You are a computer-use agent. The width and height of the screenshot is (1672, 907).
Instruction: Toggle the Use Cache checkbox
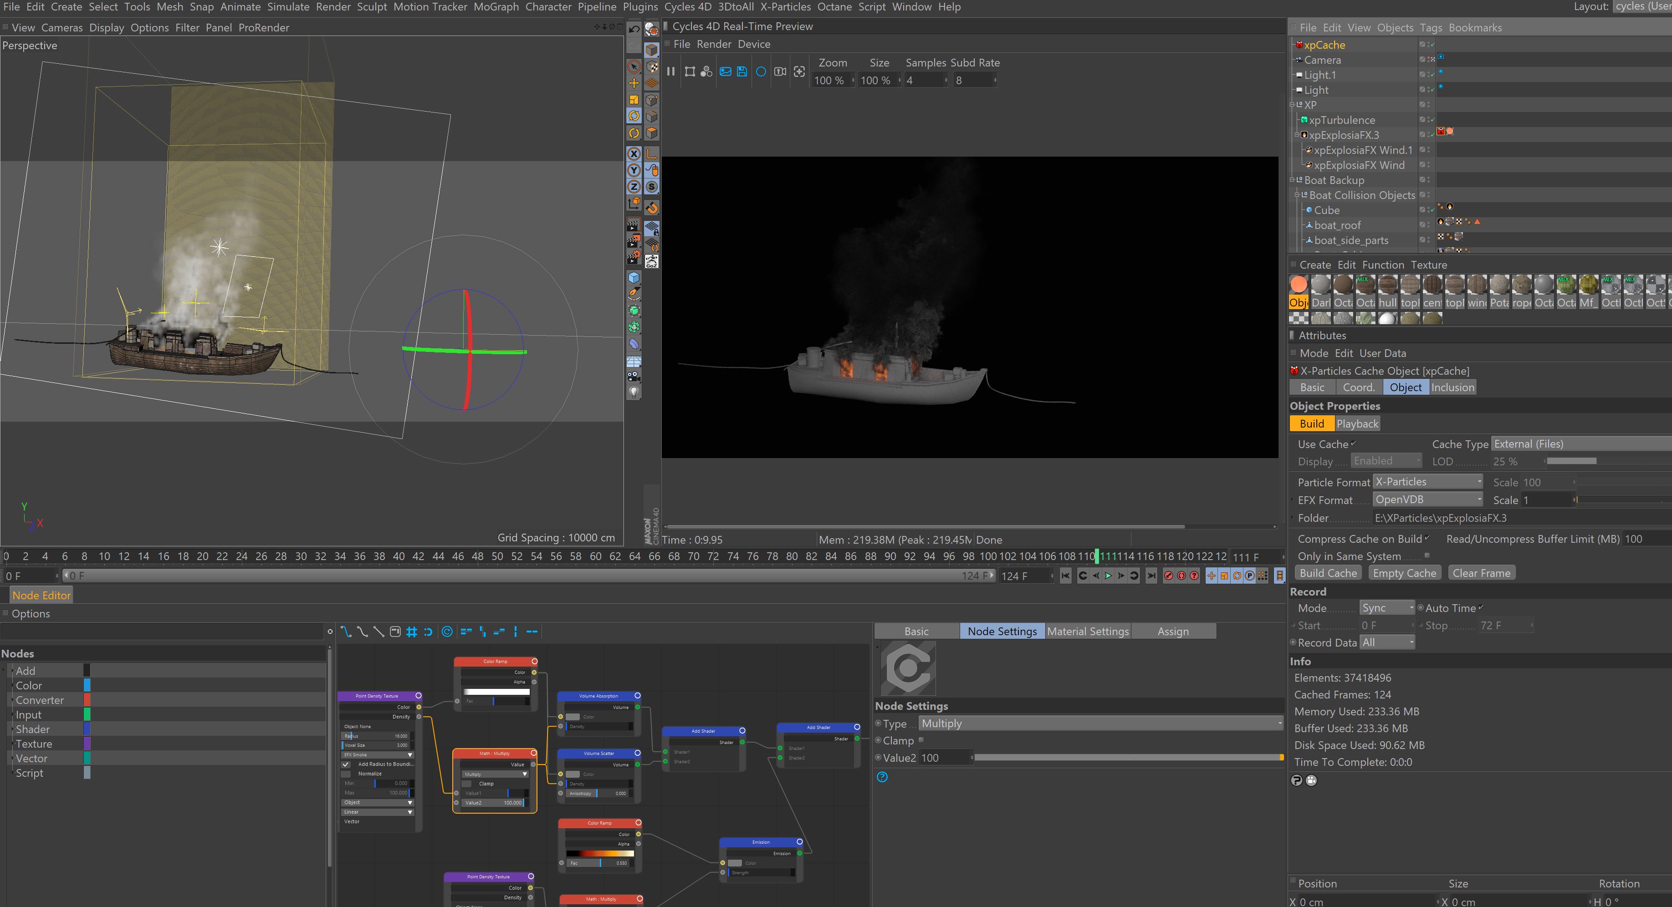[1353, 444]
